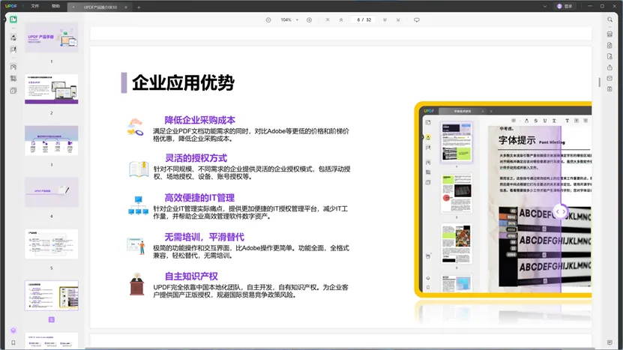Image resolution: width=623 pixels, height=350 pixels.
Task: Select the partially visible page 7 thumbnail
Action: click(52, 341)
